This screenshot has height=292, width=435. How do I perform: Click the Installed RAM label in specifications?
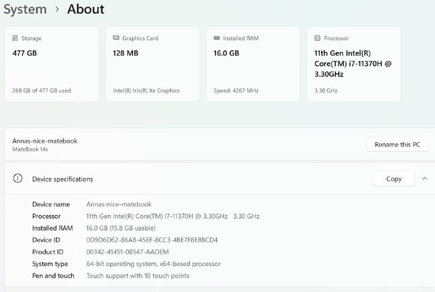[x=52, y=228]
